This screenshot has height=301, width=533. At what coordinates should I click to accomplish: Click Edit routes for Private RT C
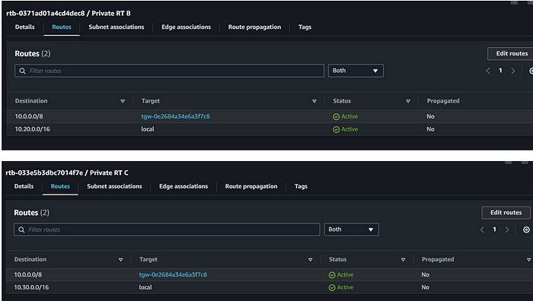(506, 212)
